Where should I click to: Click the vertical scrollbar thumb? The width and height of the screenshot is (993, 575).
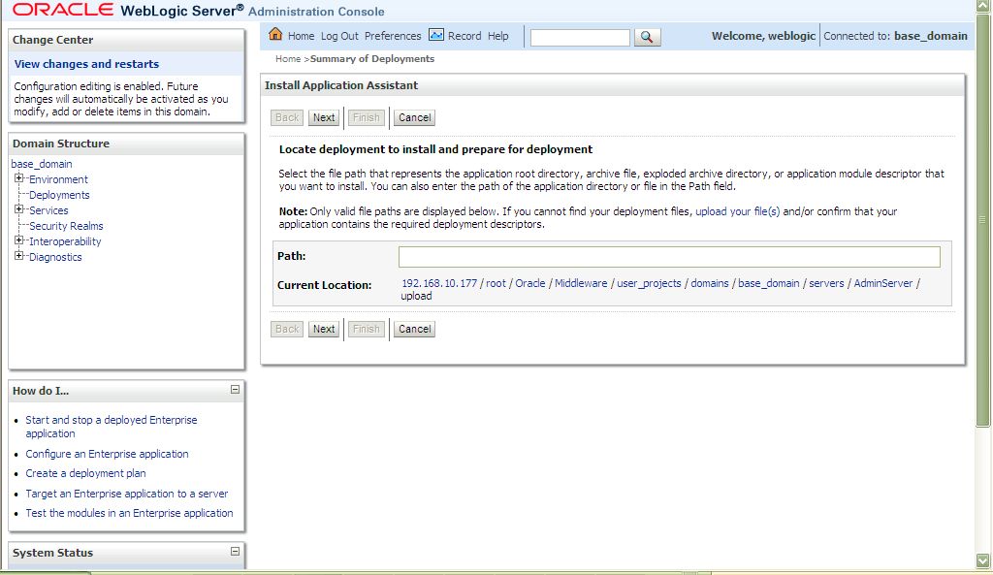click(x=982, y=218)
